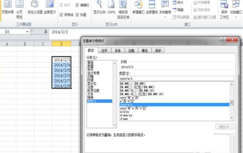243x153 pixels.
Task: Select column B header
Action: point(25,44)
